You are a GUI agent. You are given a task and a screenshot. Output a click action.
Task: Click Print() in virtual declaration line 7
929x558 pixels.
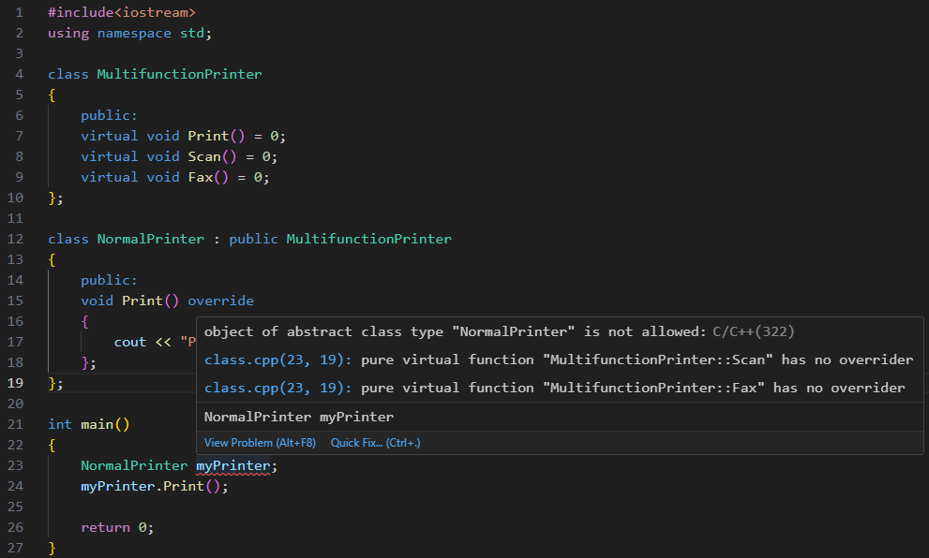pyautogui.click(x=216, y=136)
